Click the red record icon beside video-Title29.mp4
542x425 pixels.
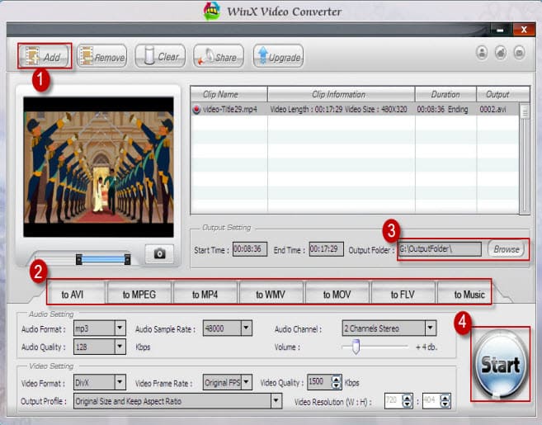tap(196, 110)
